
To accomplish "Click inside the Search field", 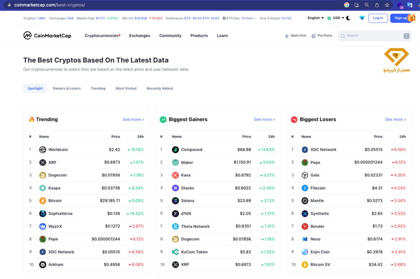I will pyautogui.click(x=374, y=36).
